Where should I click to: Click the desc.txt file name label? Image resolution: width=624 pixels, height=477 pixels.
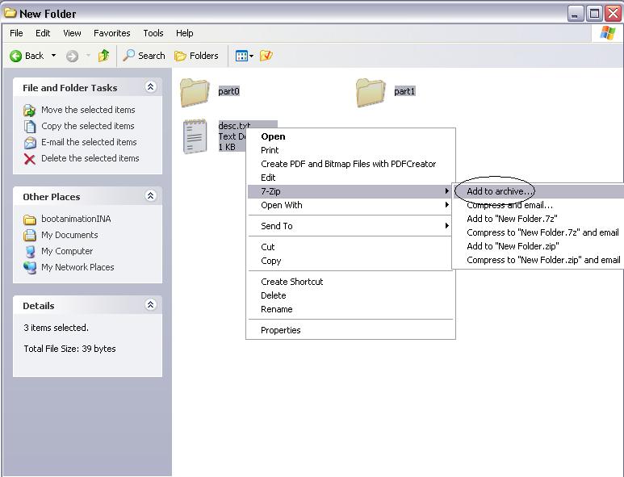[x=235, y=125]
